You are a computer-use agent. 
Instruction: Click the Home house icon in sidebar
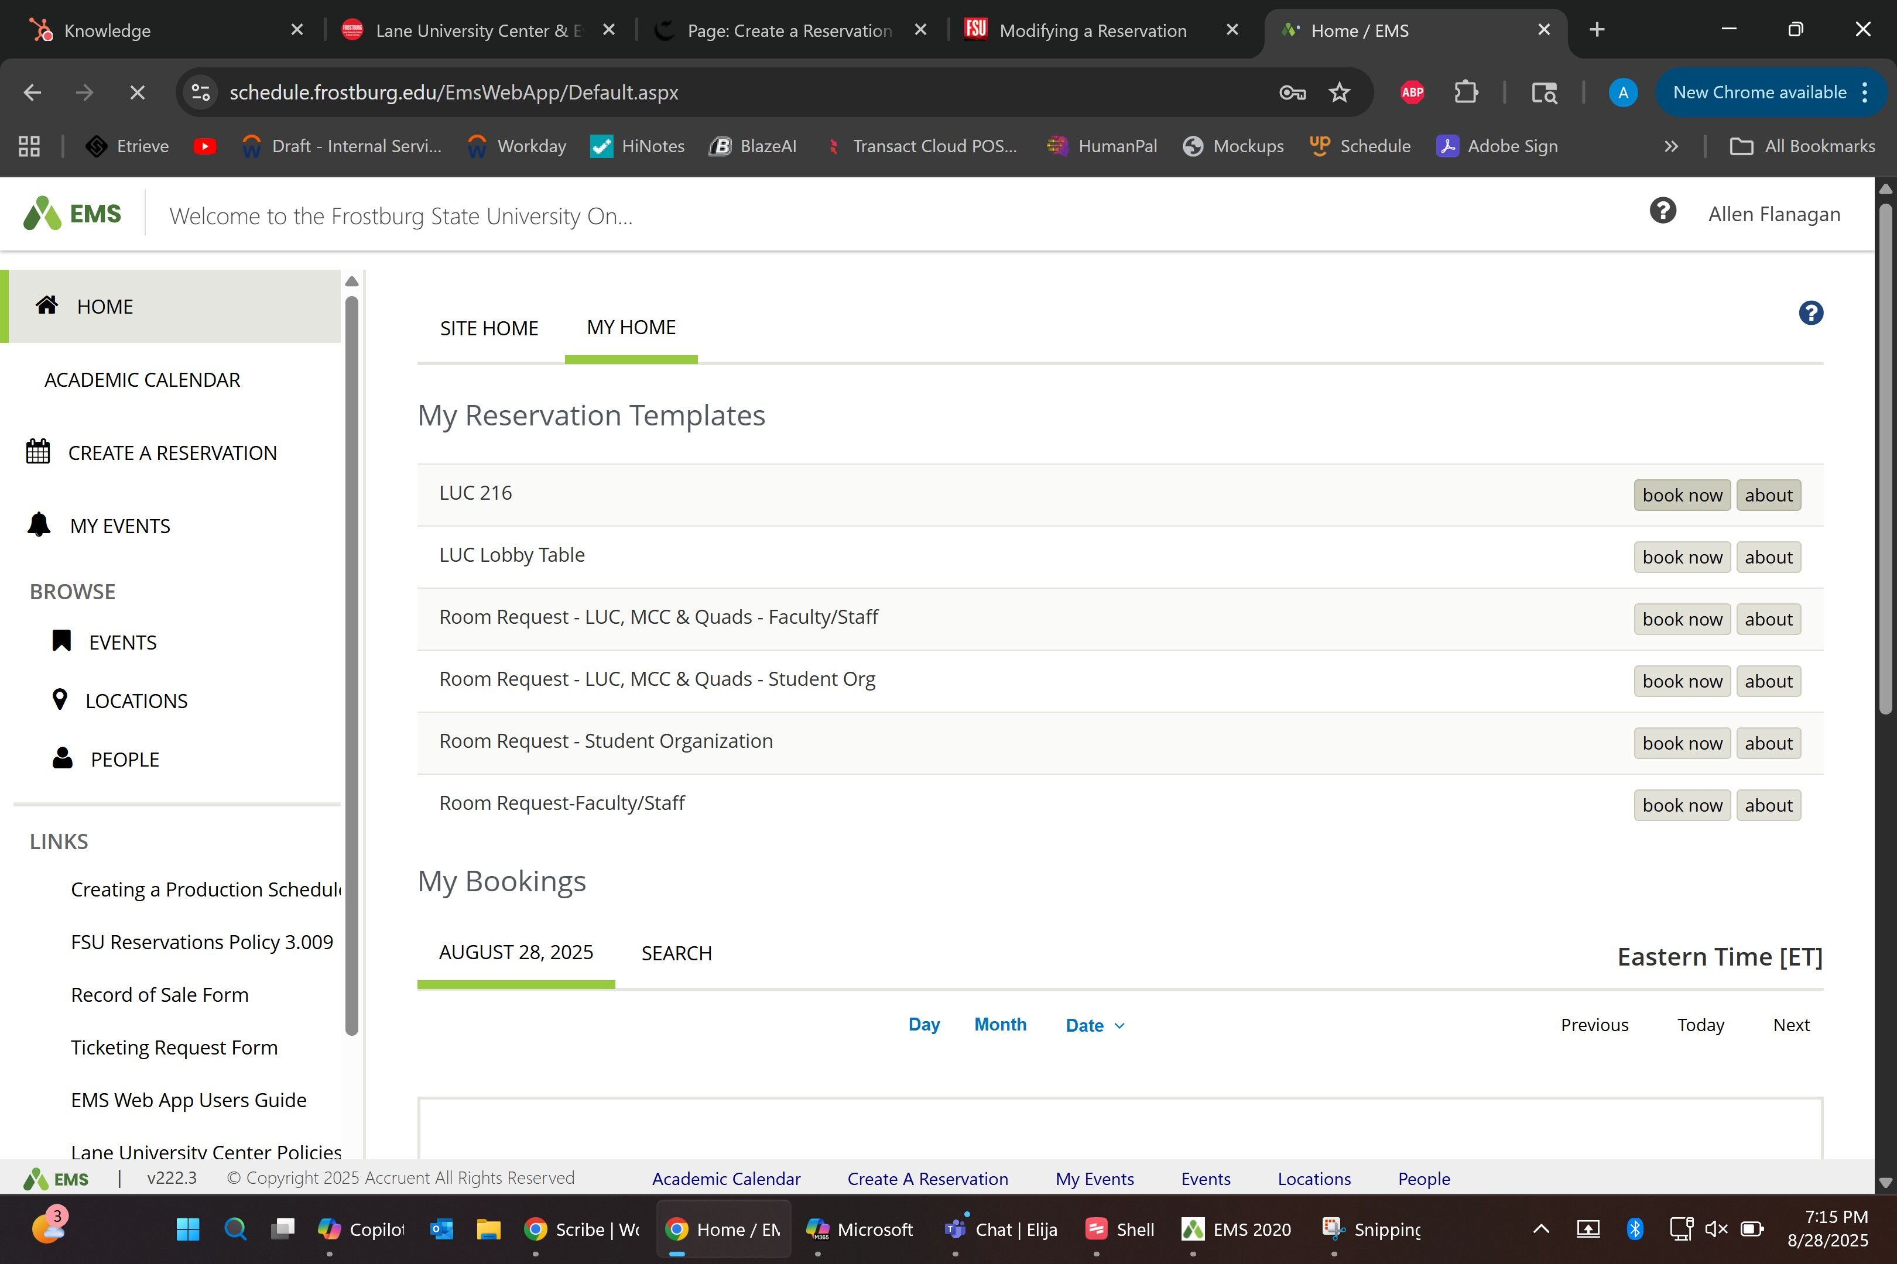[x=47, y=305]
